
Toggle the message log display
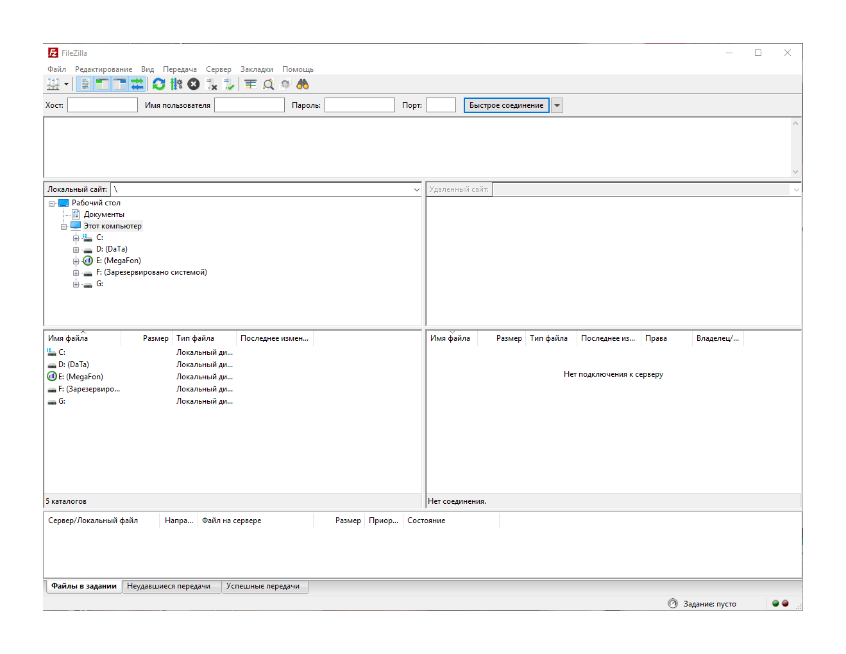[85, 84]
